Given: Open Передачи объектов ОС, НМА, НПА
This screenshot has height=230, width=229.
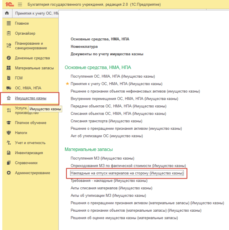Looking at the screenshot, I should [119, 106].
